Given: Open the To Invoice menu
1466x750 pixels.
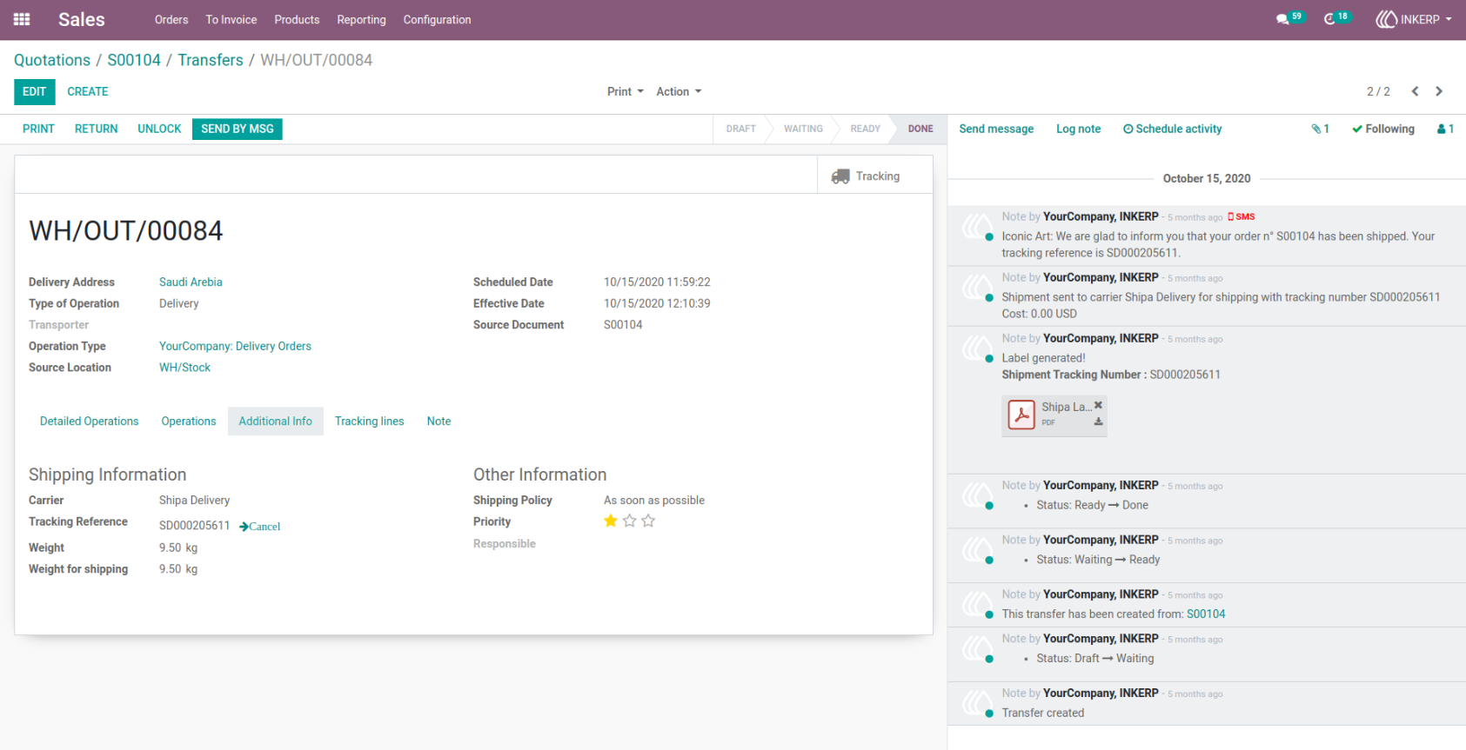Looking at the screenshot, I should (x=231, y=19).
